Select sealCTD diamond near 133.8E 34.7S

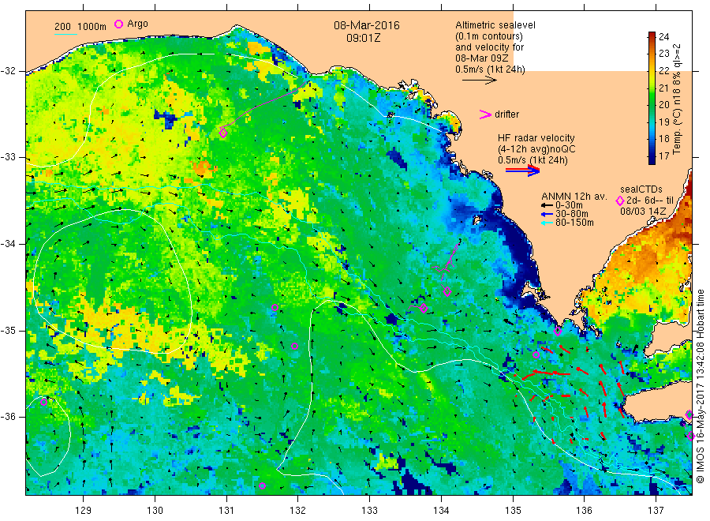pos(424,308)
